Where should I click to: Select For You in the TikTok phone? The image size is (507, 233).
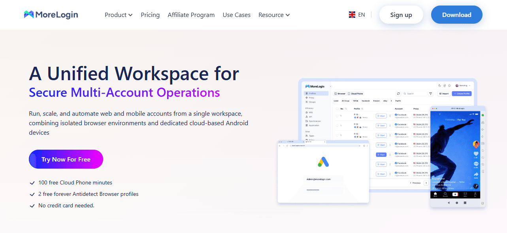[461, 120]
